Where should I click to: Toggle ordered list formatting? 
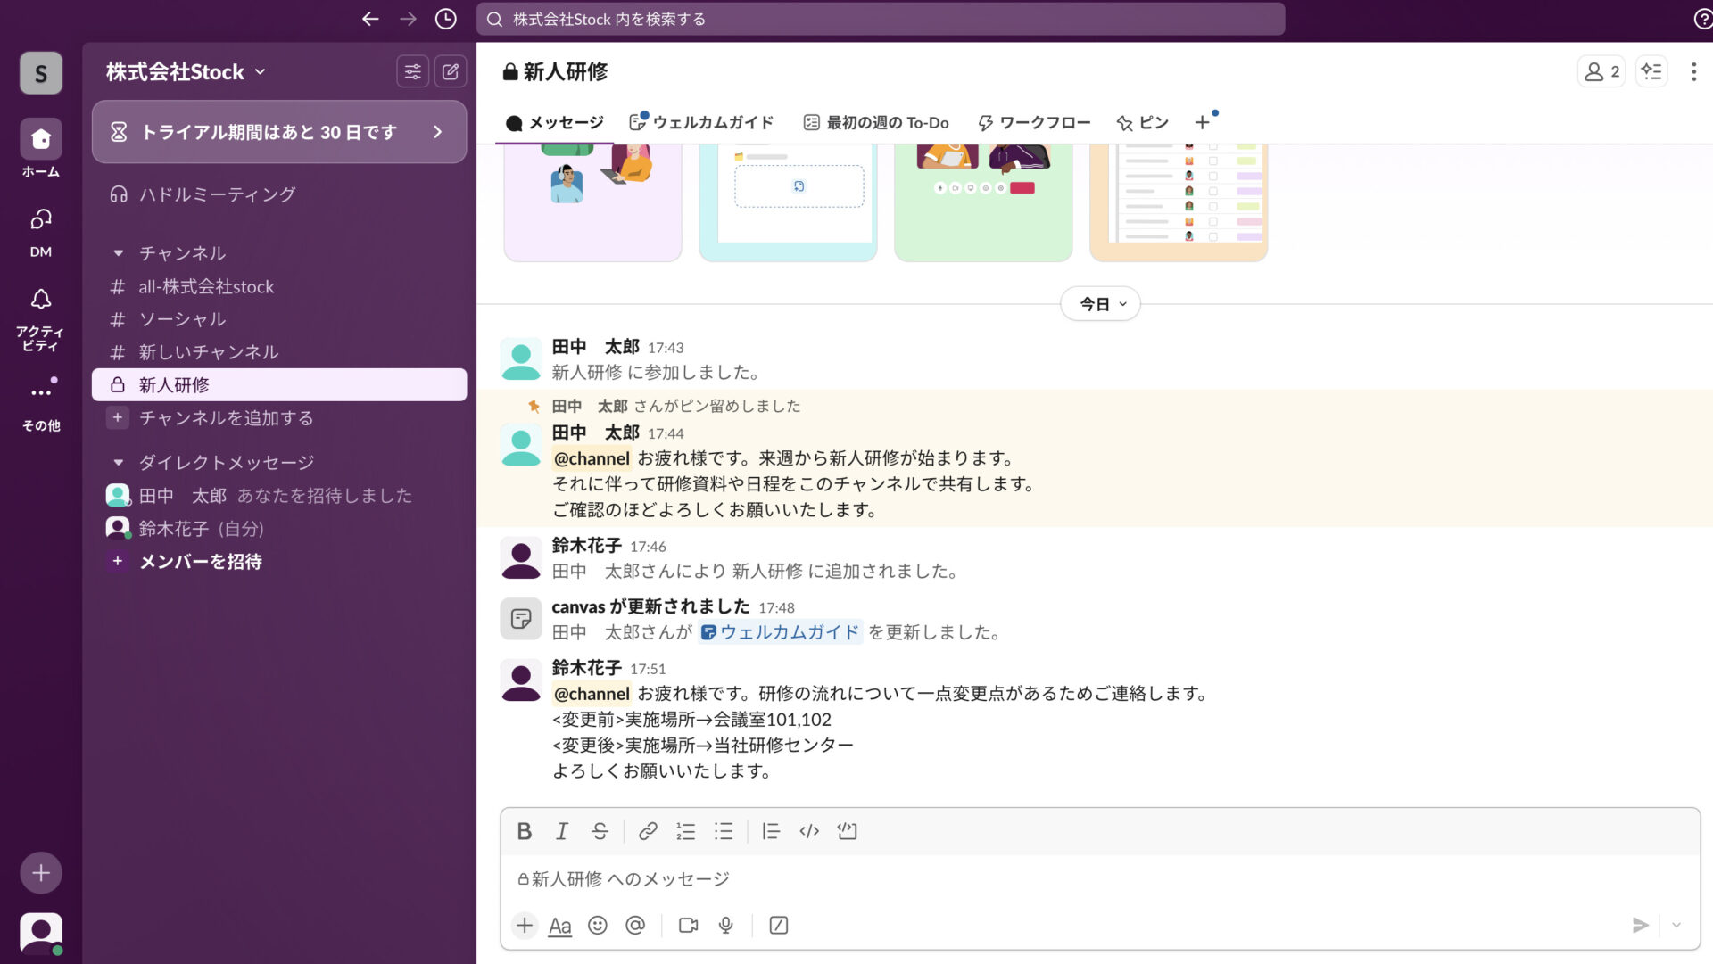[685, 831]
